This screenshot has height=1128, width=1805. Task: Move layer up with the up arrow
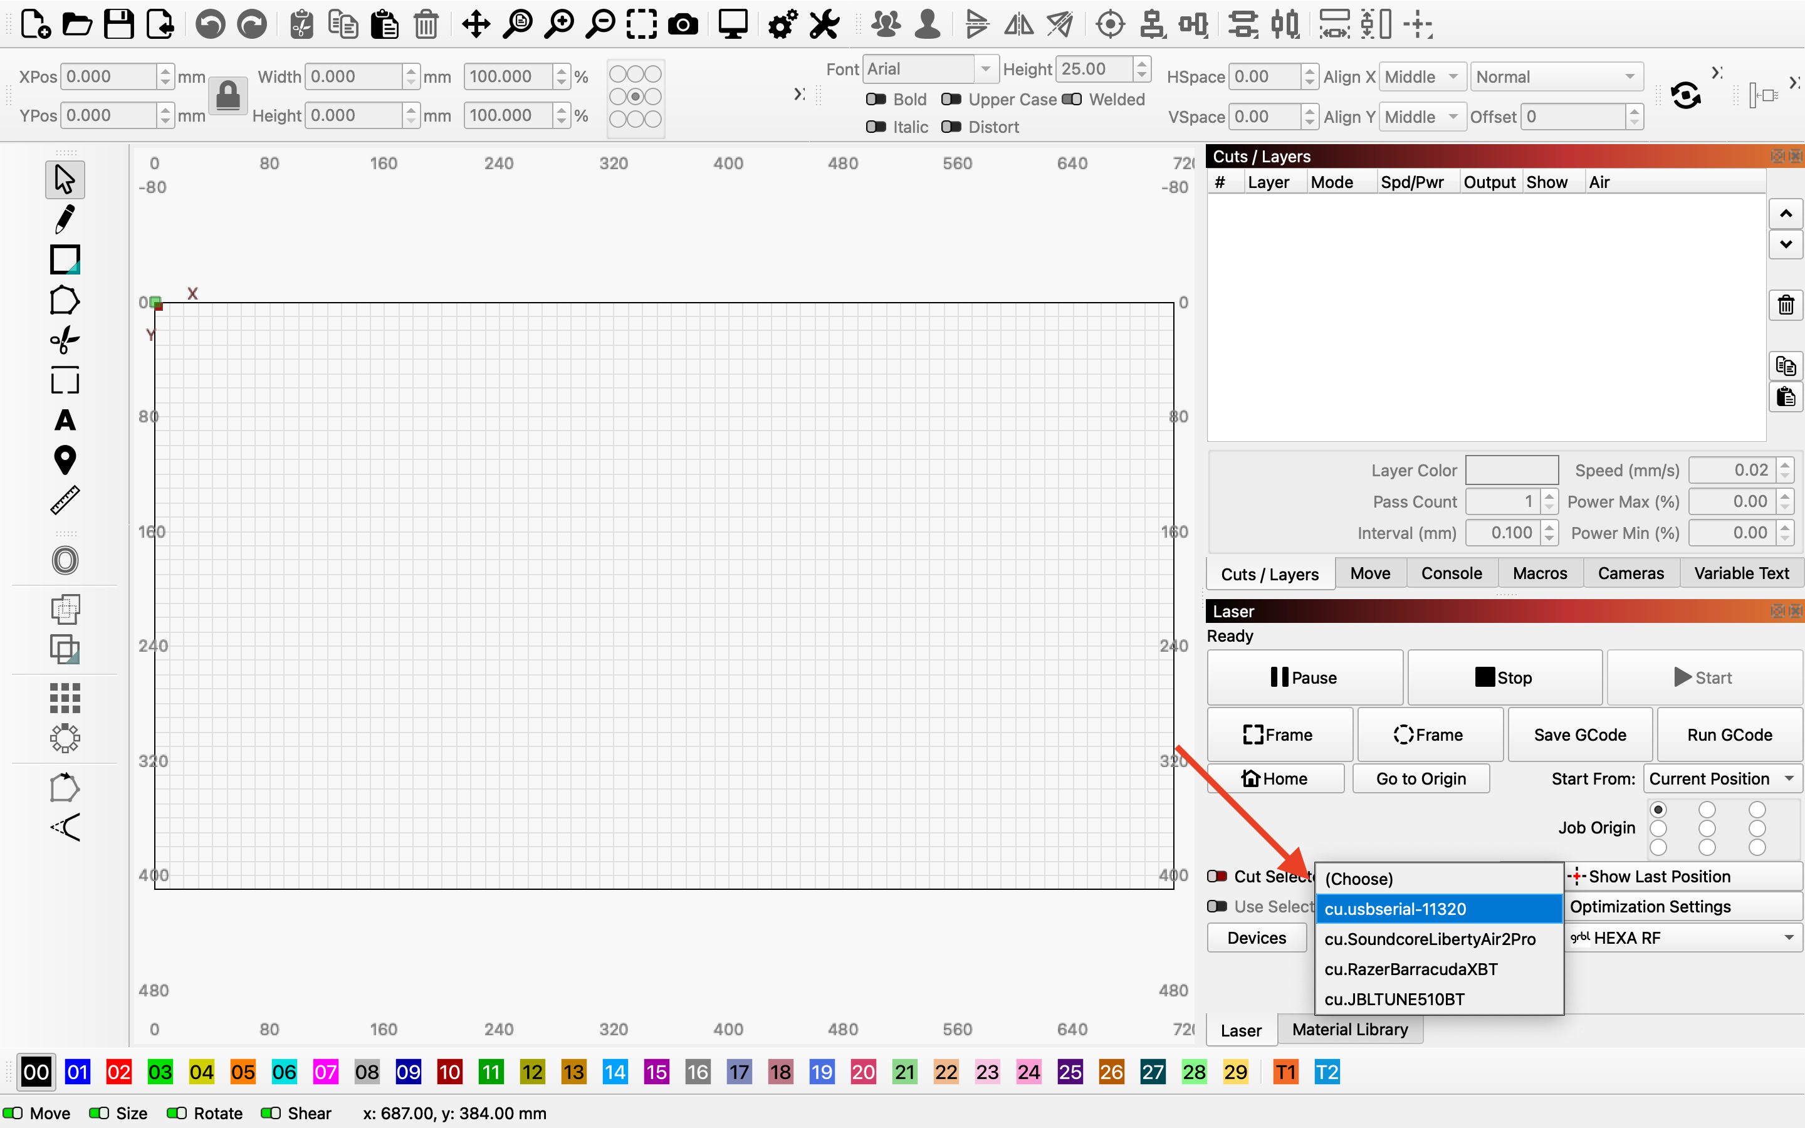(1786, 214)
